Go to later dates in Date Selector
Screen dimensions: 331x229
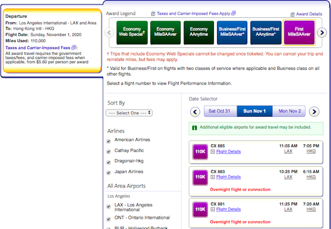[314, 111]
